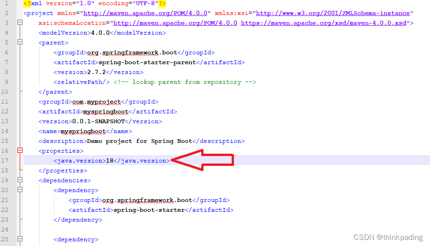
Task: Click the parent version text 2.7.2
Action: (x=96, y=72)
